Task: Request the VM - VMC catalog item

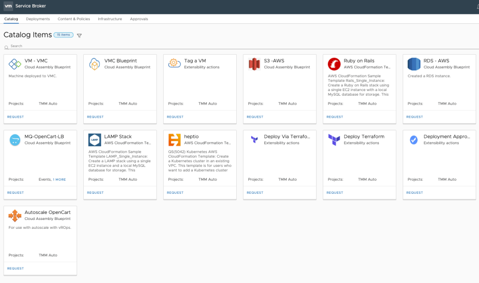Action: pyautogui.click(x=15, y=117)
